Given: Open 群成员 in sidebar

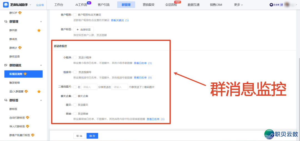Looking at the screenshot, I should 13,39.
